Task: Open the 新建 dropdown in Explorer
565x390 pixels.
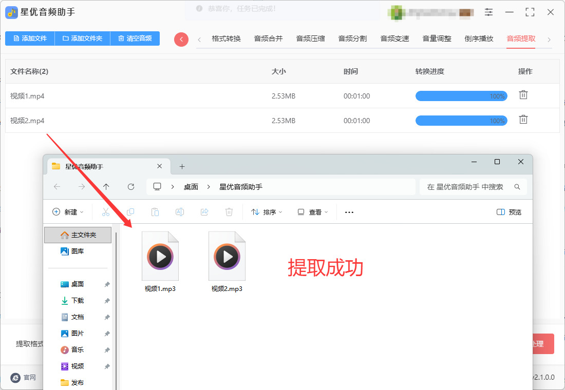Action: [x=68, y=212]
